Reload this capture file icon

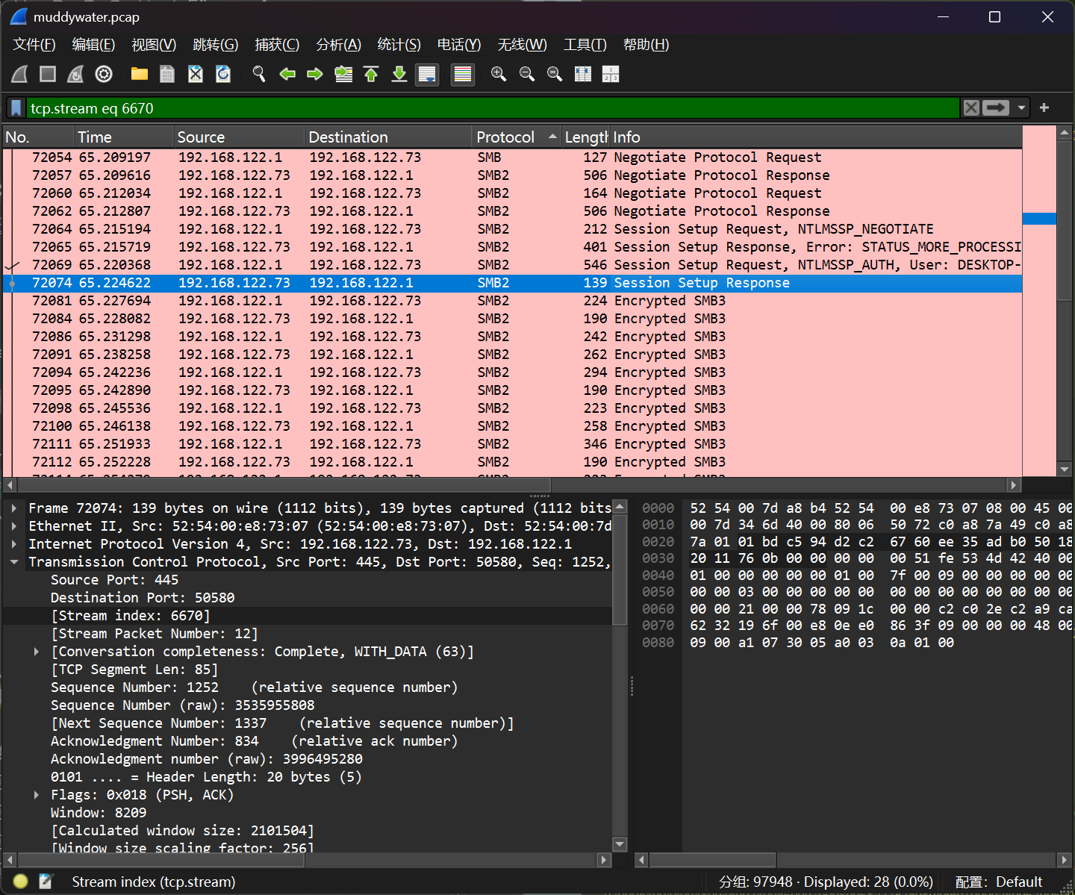tap(223, 74)
